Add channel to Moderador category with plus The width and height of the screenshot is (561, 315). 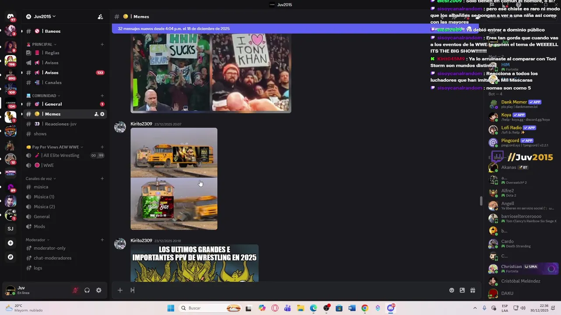point(102,240)
